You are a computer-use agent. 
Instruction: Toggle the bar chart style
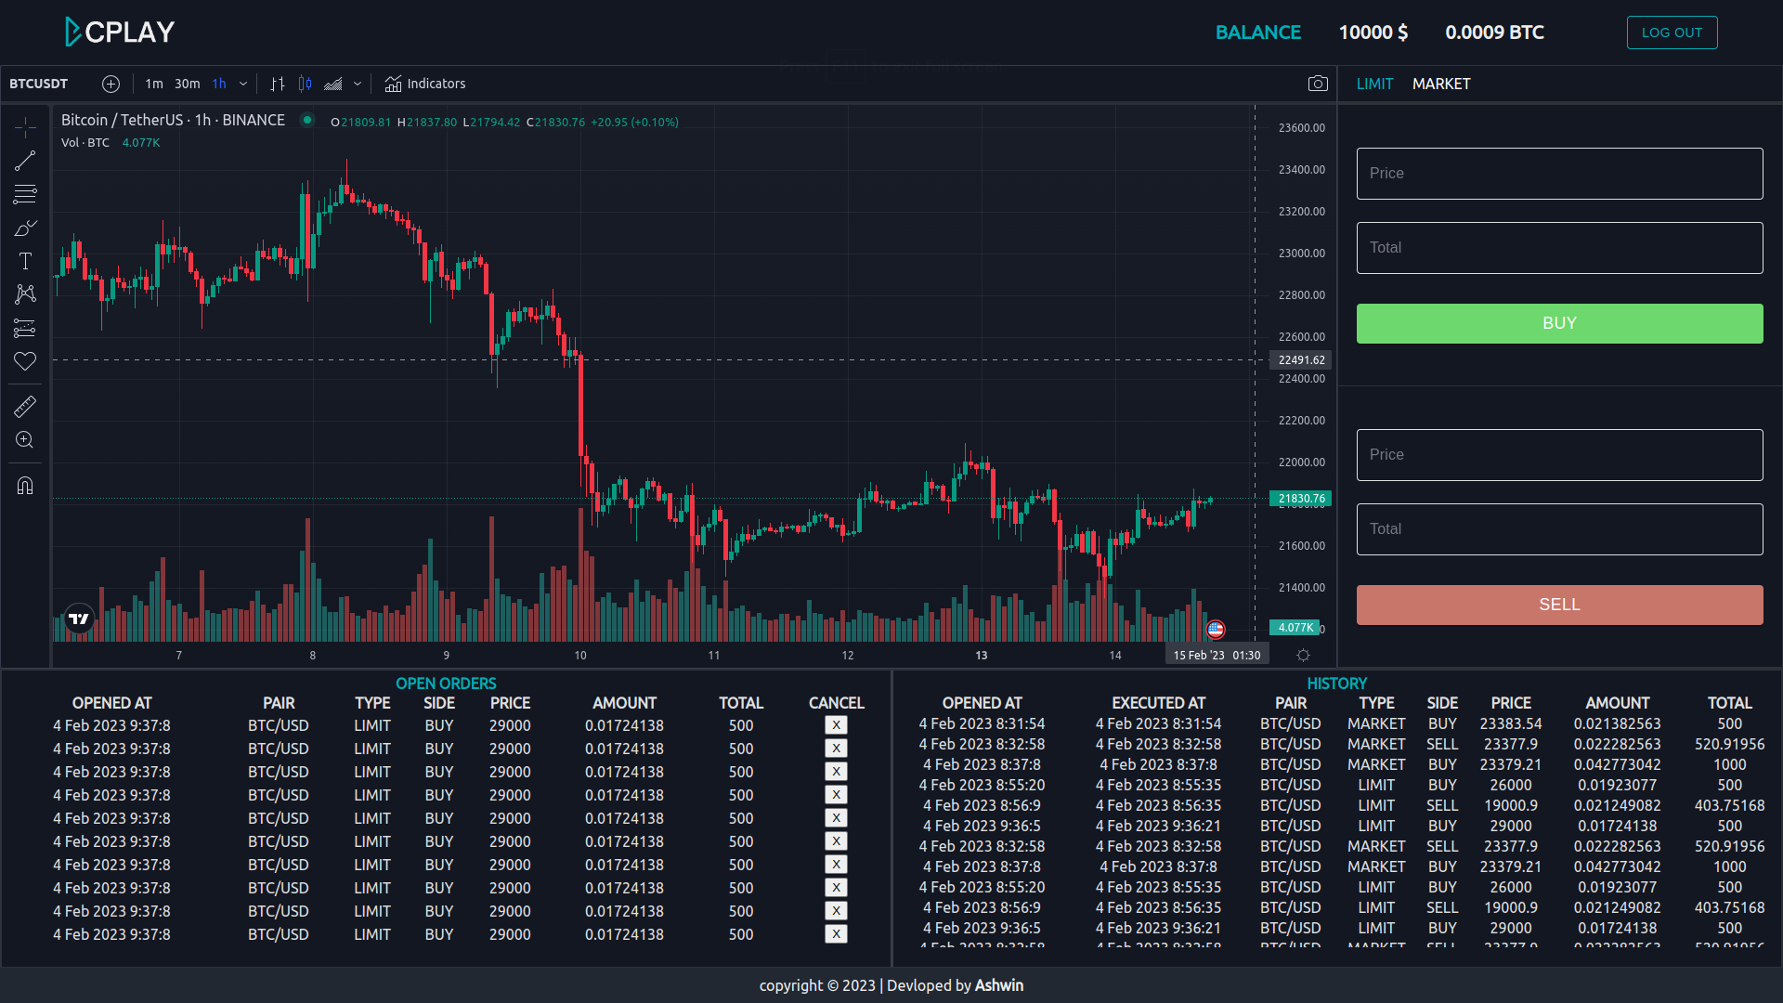277,84
